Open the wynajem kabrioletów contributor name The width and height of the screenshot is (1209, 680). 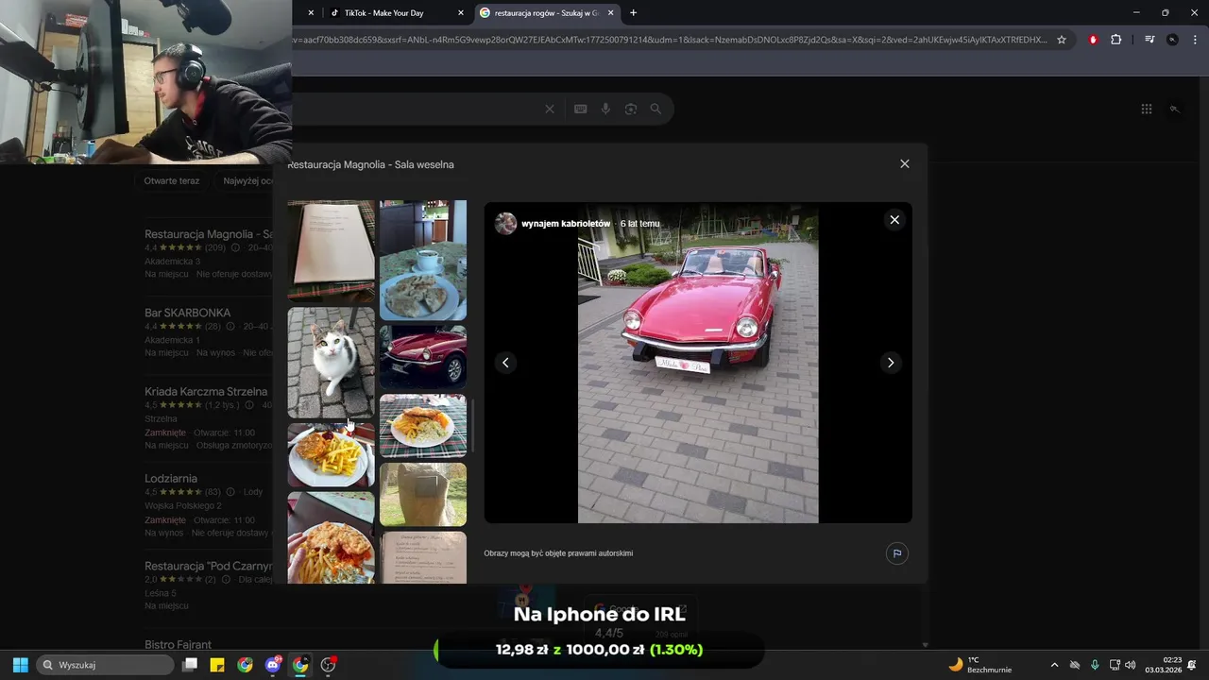[x=566, y=224]
